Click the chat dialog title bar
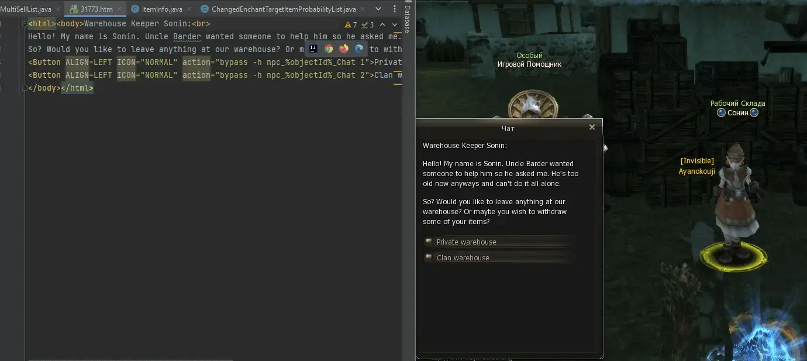Screen dimensions: 807x361 point(508,128)
